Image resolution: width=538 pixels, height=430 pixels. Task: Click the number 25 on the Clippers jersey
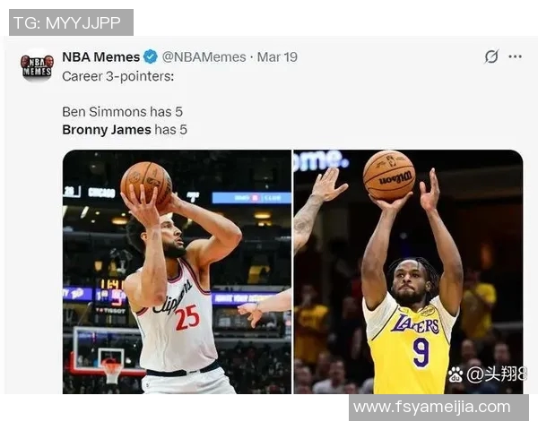[x=187, y=317]
